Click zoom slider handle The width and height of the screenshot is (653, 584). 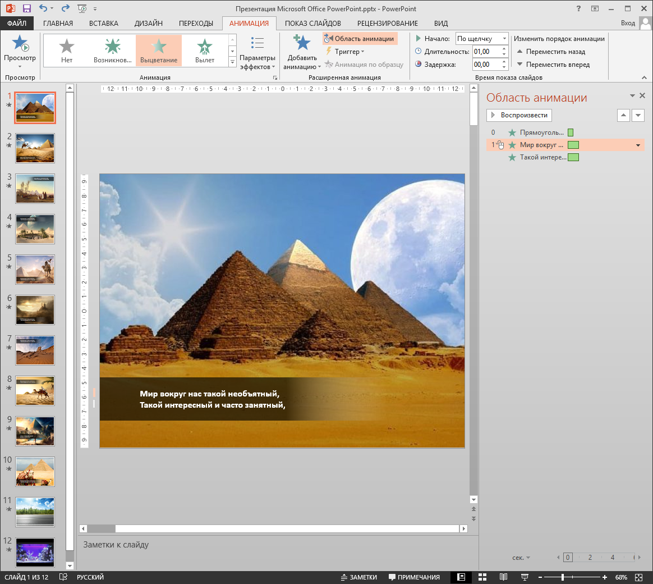point(563,577)
